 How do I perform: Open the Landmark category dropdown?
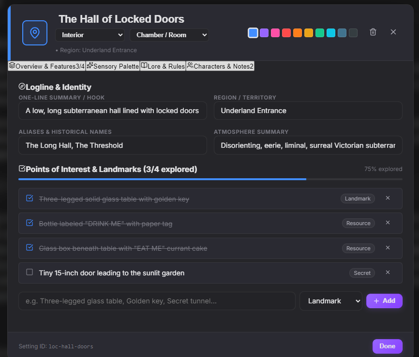331,301
